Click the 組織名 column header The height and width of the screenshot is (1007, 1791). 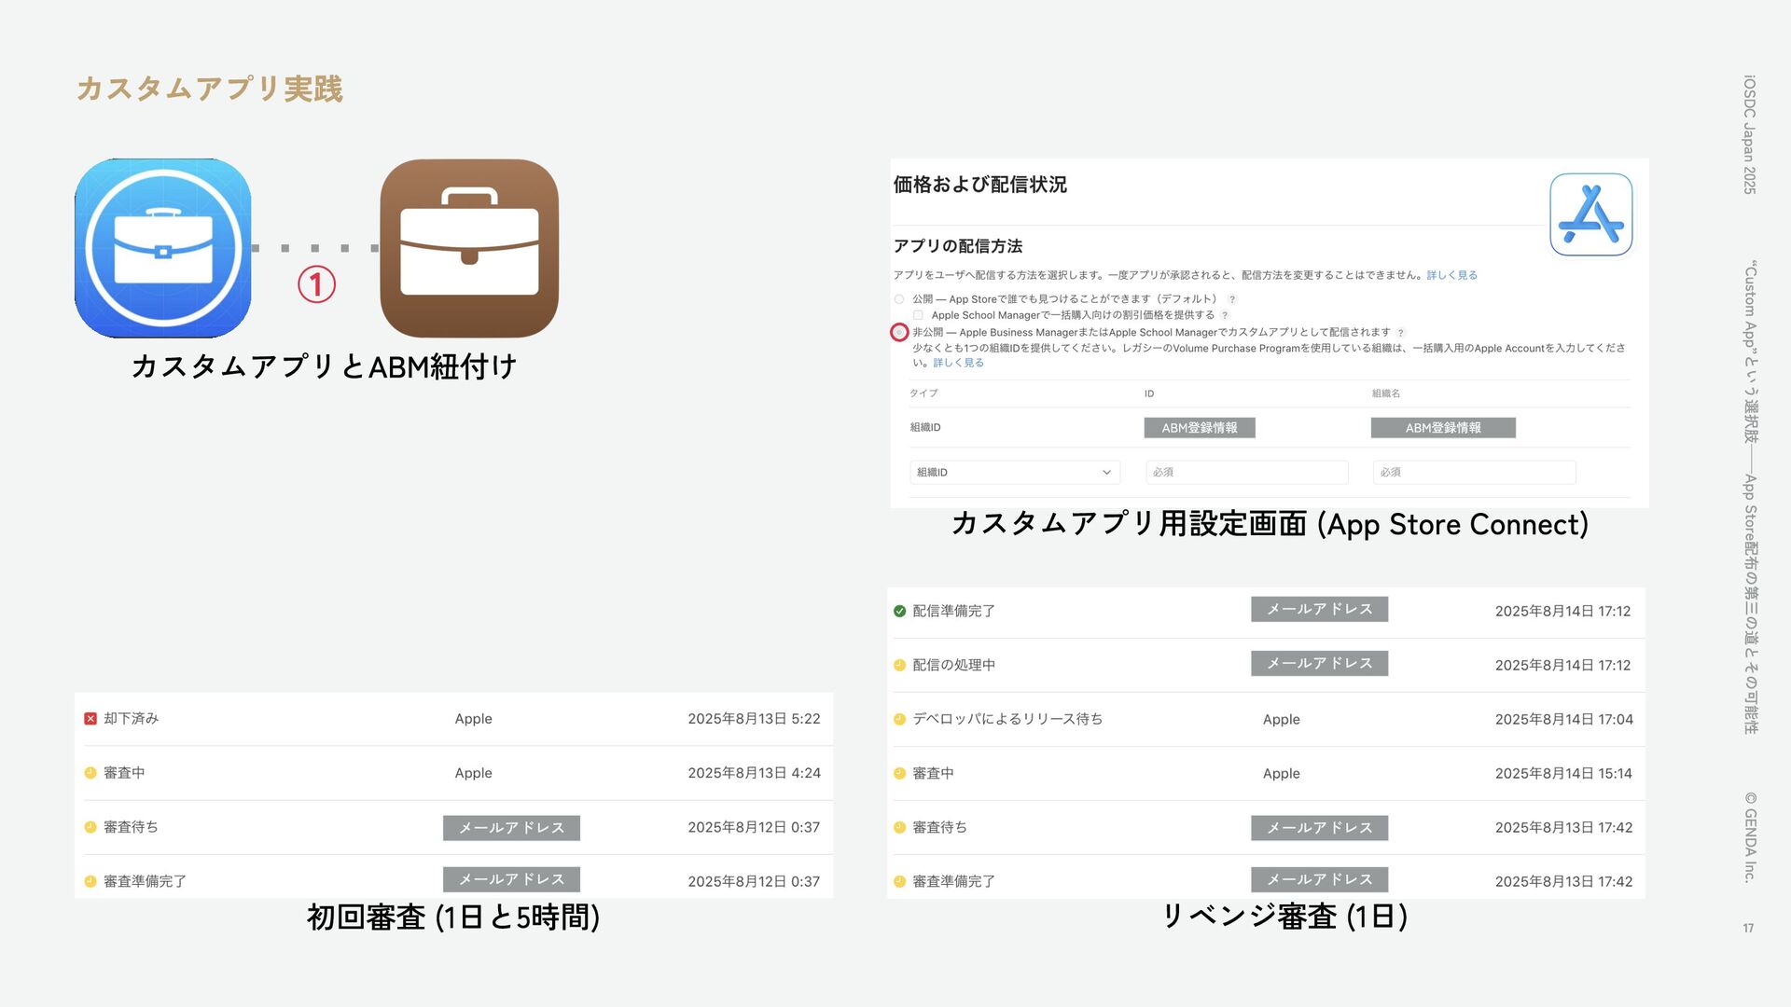click(x=1386, y=393)
